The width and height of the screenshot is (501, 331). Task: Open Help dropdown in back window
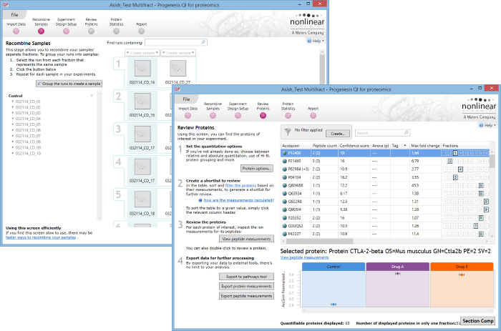click(x=316, y=41)
